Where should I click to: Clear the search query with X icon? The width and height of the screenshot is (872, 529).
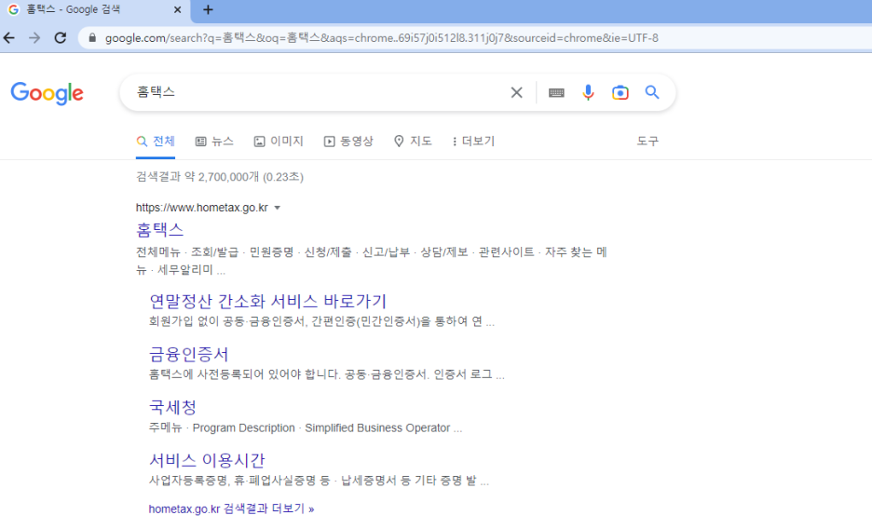[517, 92]
